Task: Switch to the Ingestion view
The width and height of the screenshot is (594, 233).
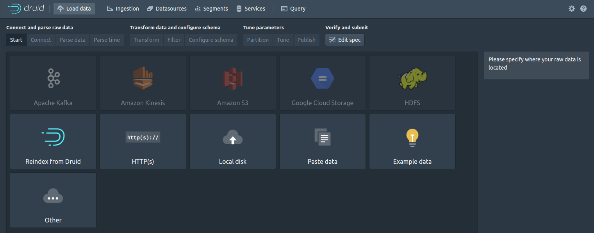Action: click(123, 8)
